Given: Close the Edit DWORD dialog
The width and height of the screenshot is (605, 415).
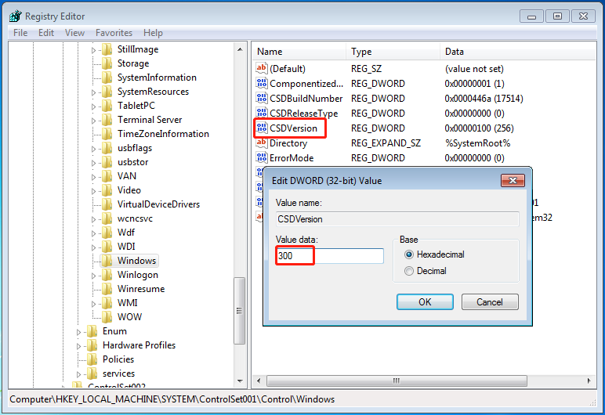Looking at the screenshot, I should 513,180.
